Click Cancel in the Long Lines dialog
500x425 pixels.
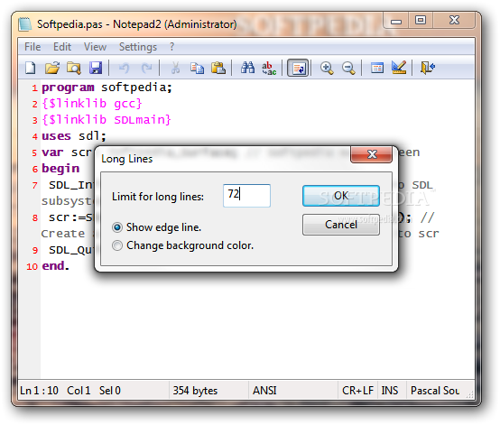(341, 225)
